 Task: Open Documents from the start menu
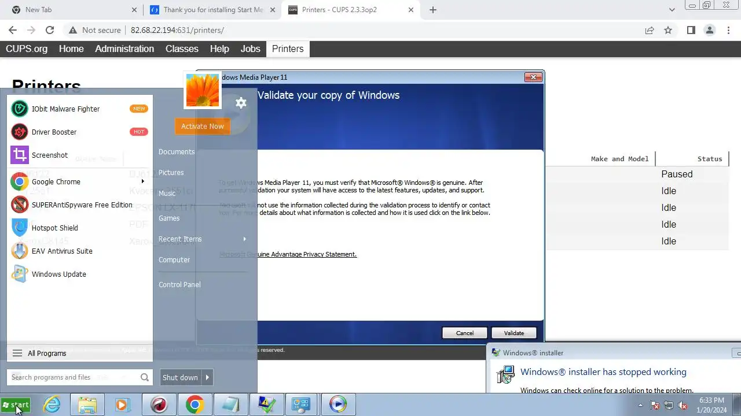pos(177,151)
